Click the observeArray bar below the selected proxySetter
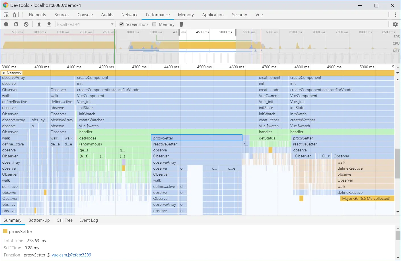The image size is (401, 261). pyautogui.click(x=197, y=162)
